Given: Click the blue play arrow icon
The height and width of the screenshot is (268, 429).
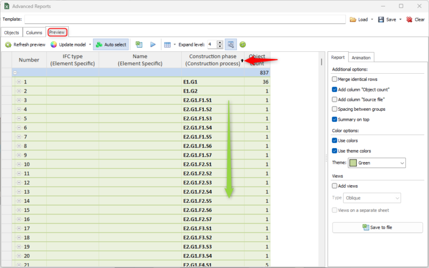Looking at the screenshot, I should point(153,44).
